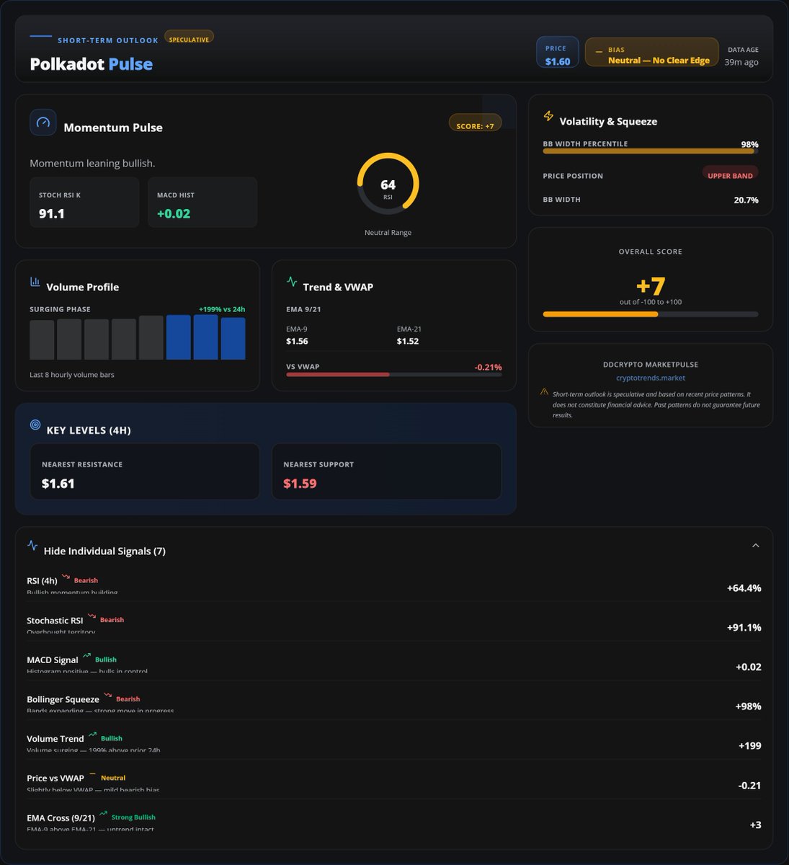
Task: Click the MACD Signal row label
Action: point(53,660)
